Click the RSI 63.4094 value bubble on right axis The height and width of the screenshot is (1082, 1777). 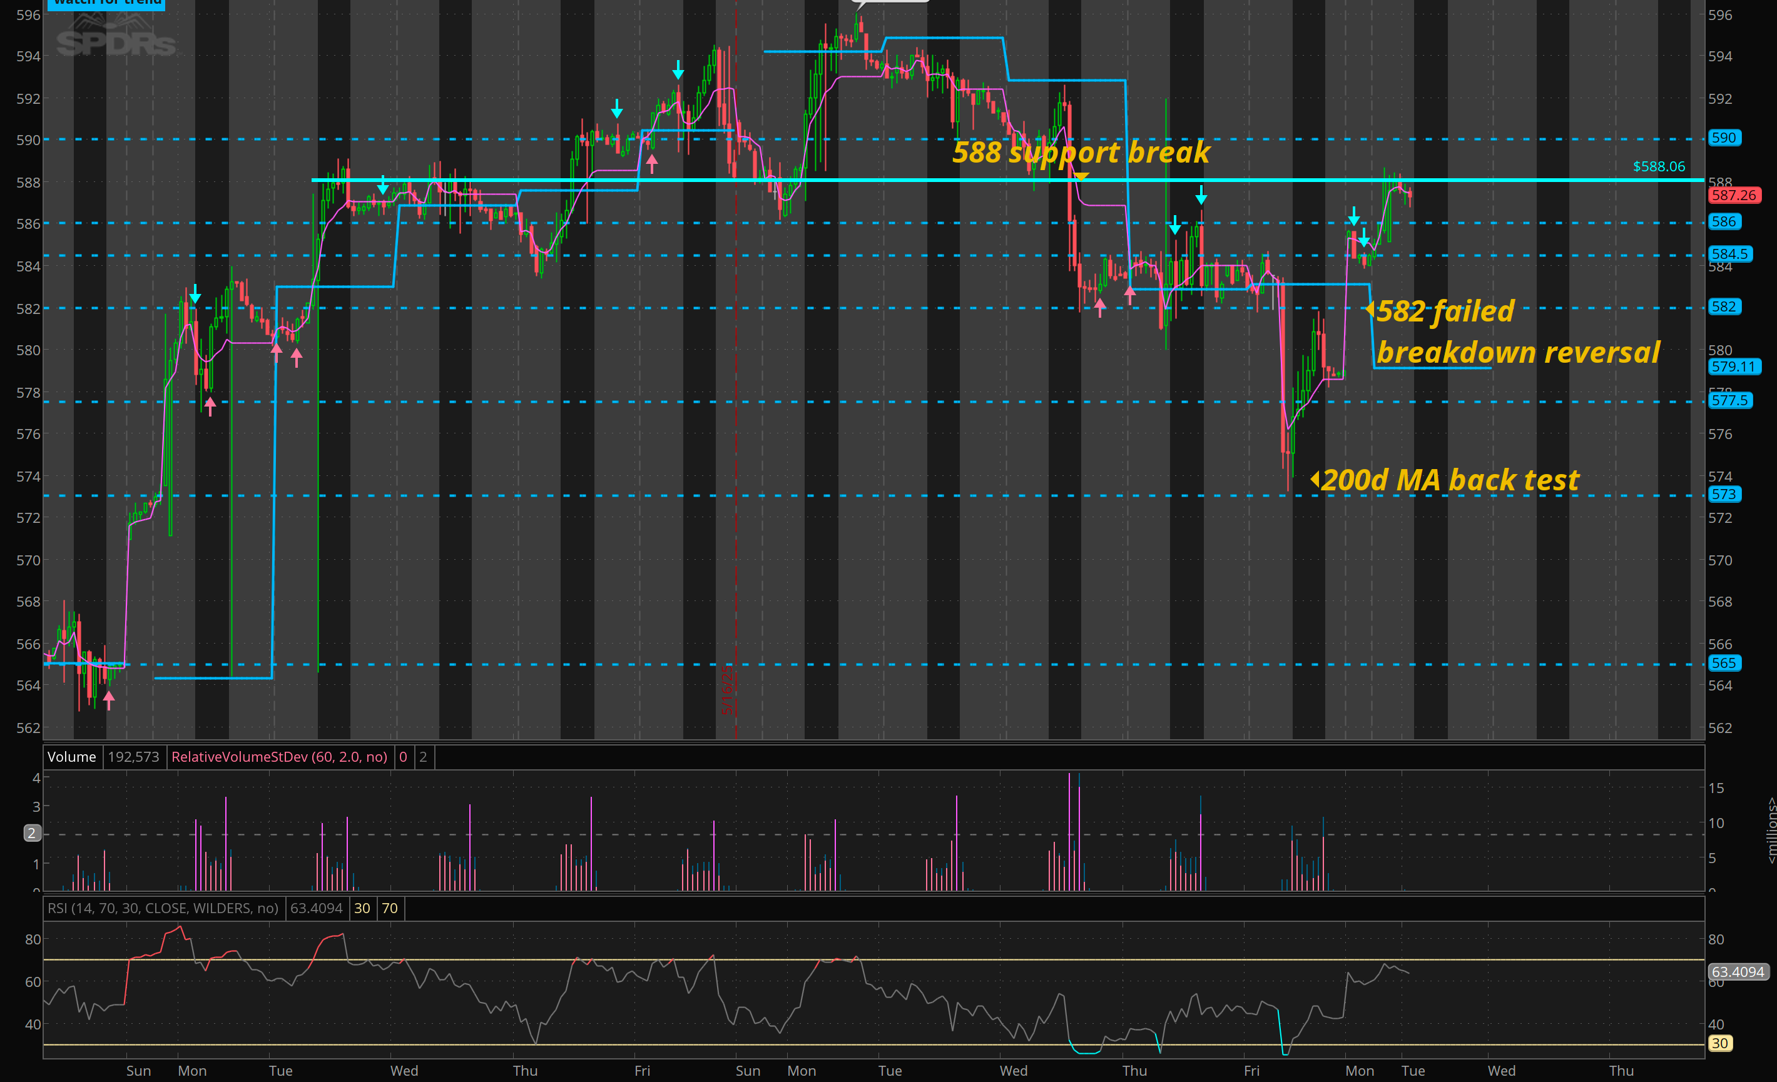pos(1738,972)
